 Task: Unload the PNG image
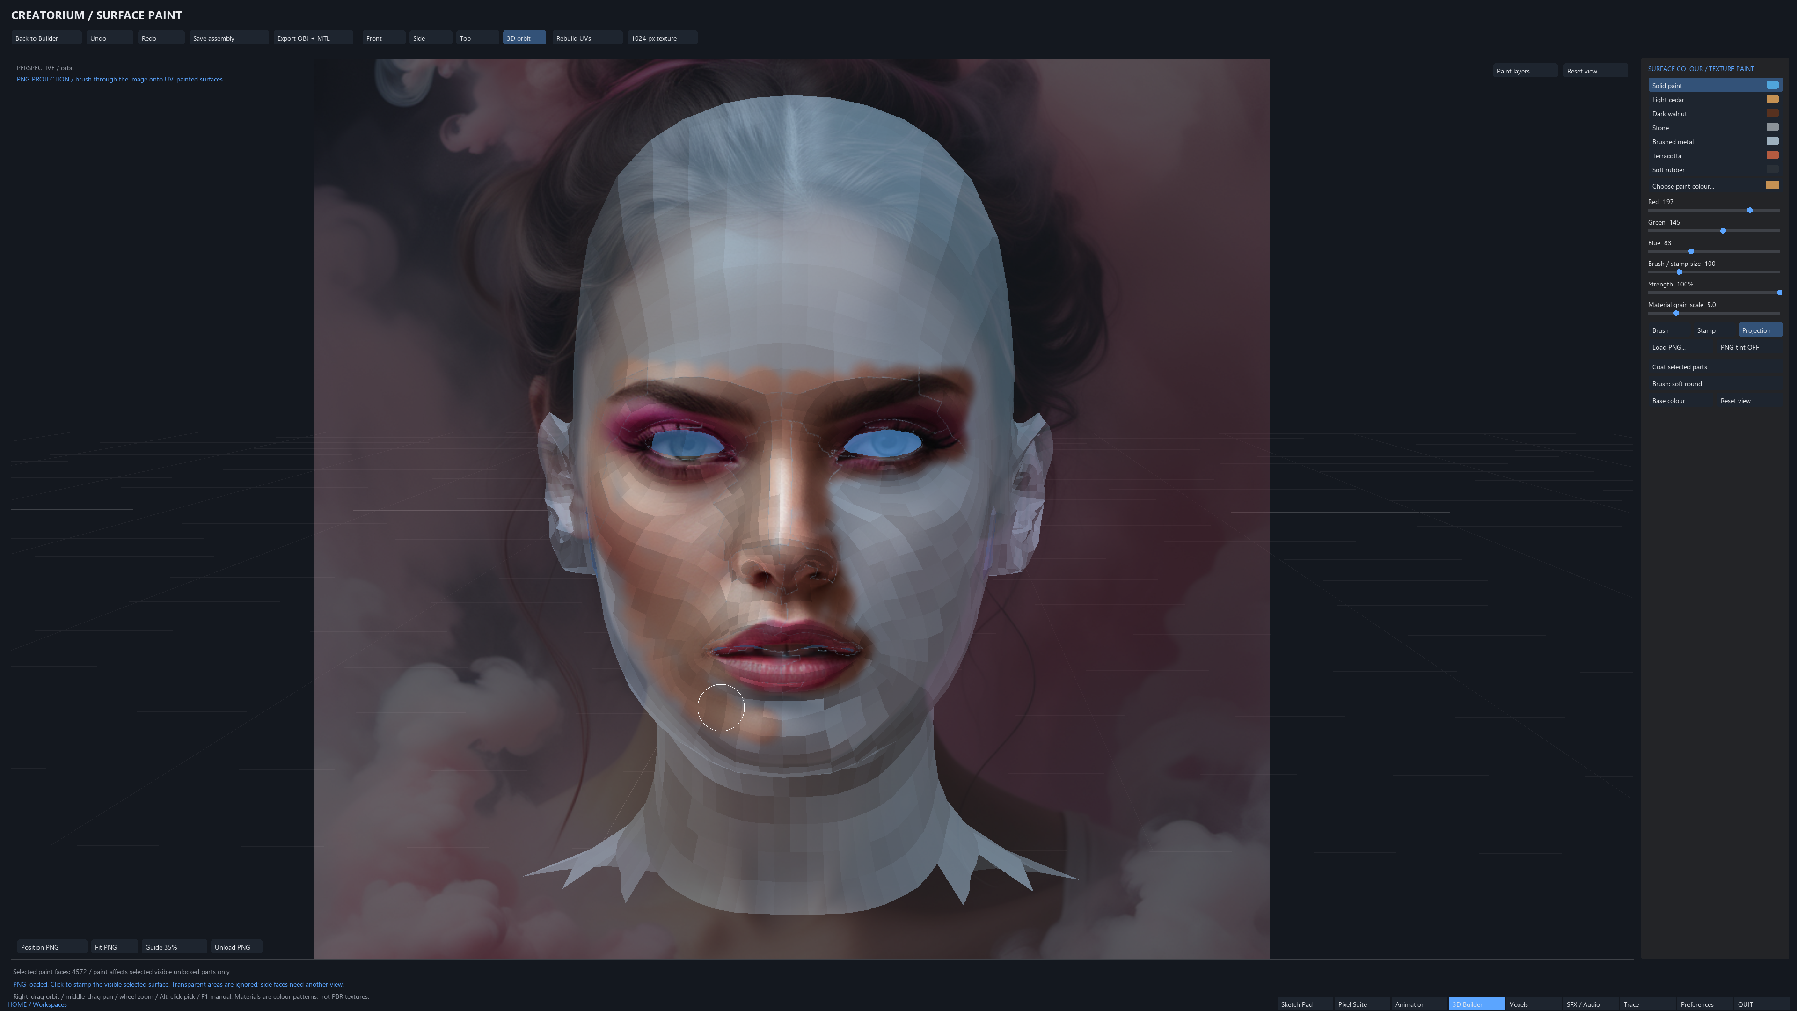tap(236, 947)
